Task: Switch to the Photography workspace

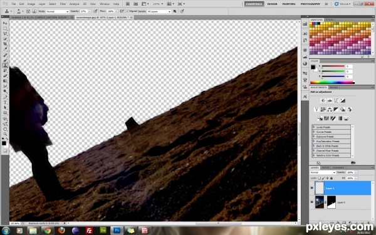Action: 310,4
